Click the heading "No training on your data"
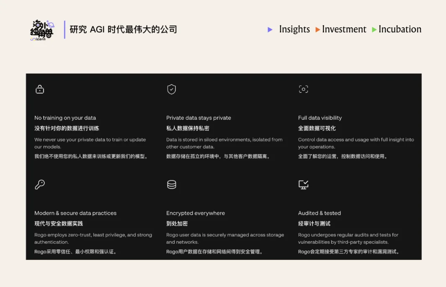Screen dimensions: 446x287 point(65,118)
